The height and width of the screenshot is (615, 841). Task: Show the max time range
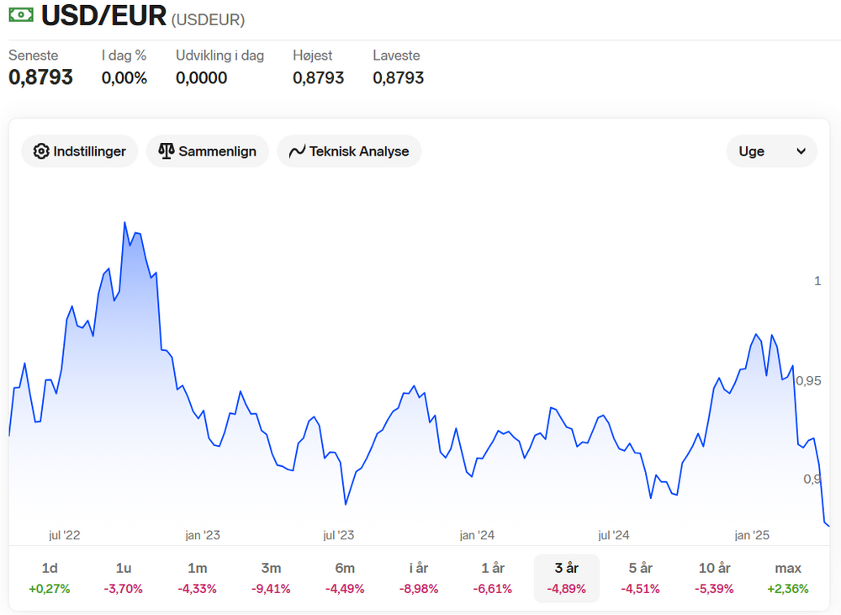click(x=788, y=578)
